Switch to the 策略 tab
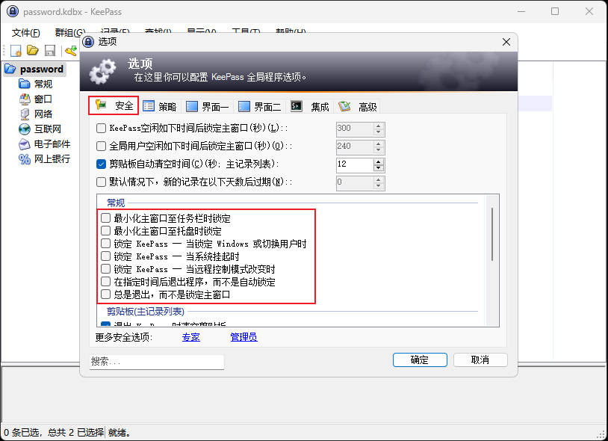Screen dimensions: 608x441 click(x=159, y=106)
